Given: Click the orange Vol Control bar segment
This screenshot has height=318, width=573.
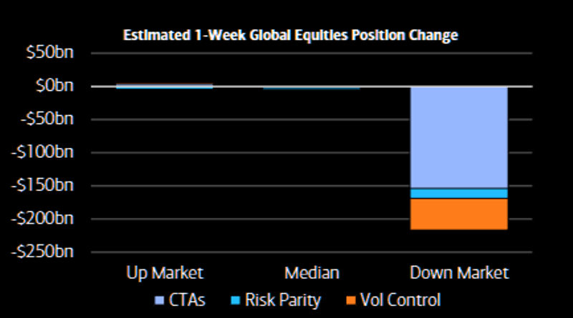Looking at the screenshot, I should click(x=458, y=214).
